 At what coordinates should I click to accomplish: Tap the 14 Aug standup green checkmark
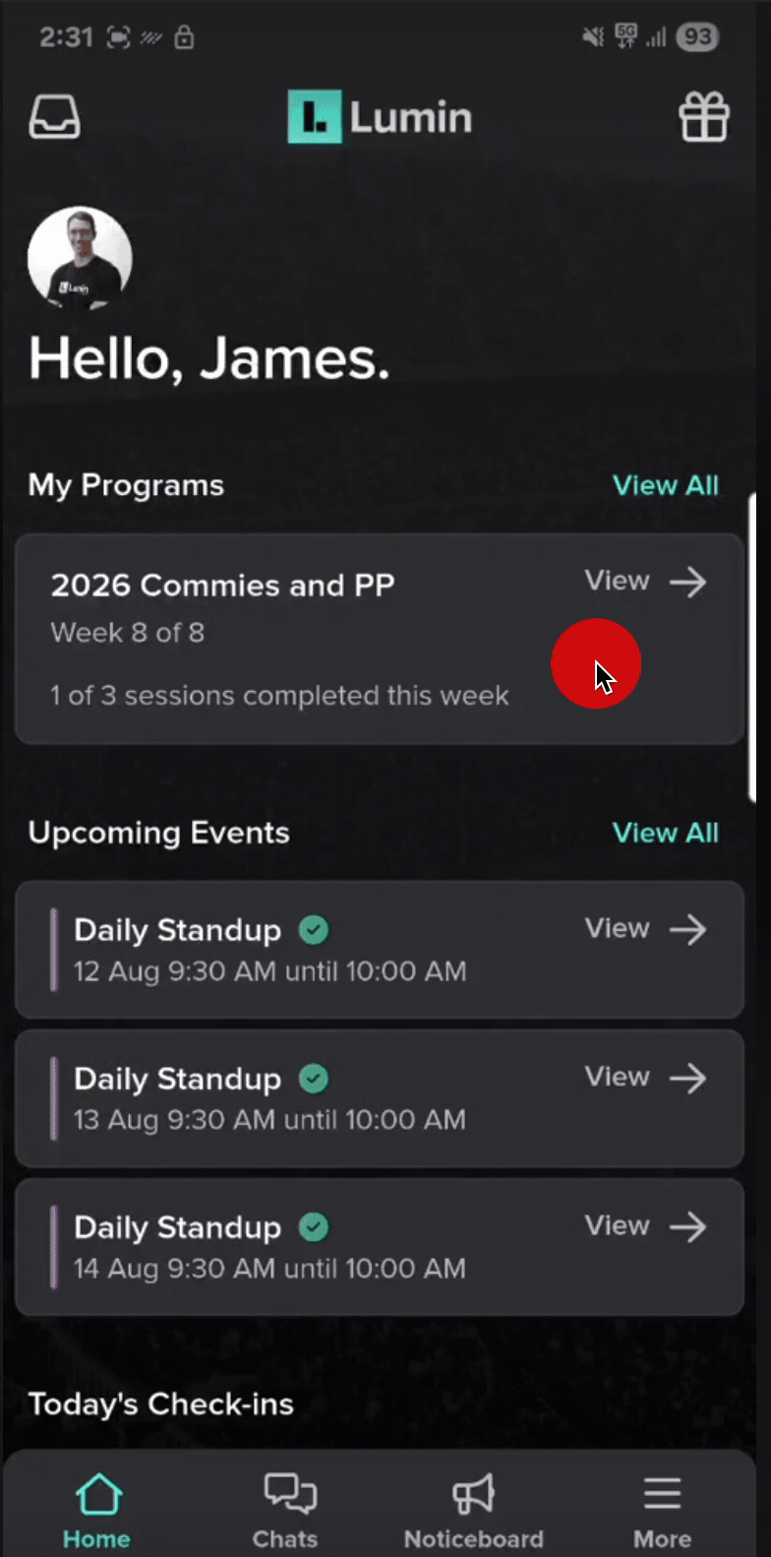pos(314,1227)
